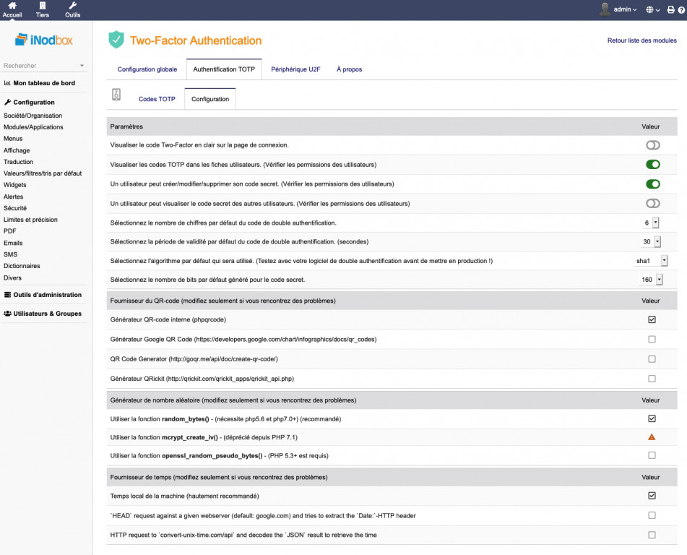The width and height of the screenshot is (687, 555).
Task: Open Sécurité in the Configuration menu
Action: point(15,208)
